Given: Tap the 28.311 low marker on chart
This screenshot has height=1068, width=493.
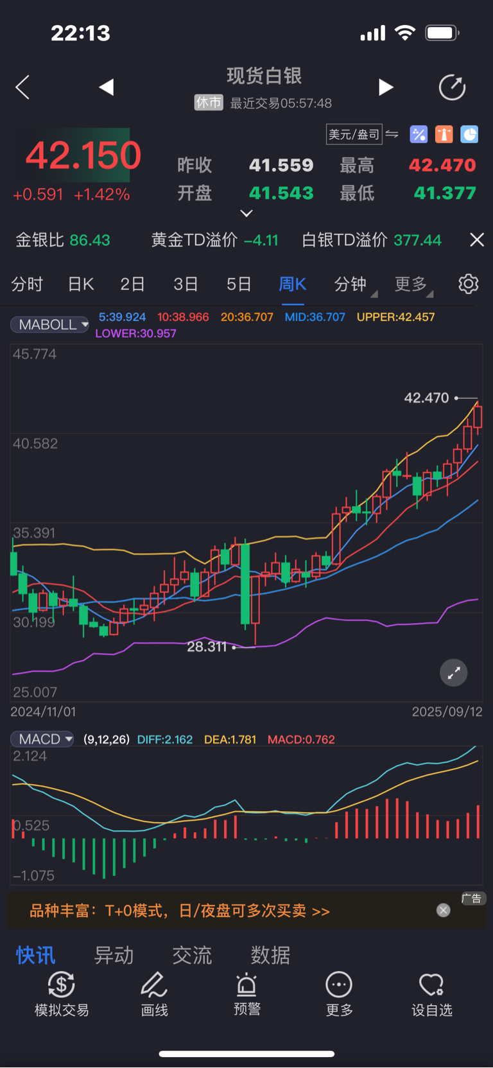Looking at the screenshot, I should coord(207,647).
